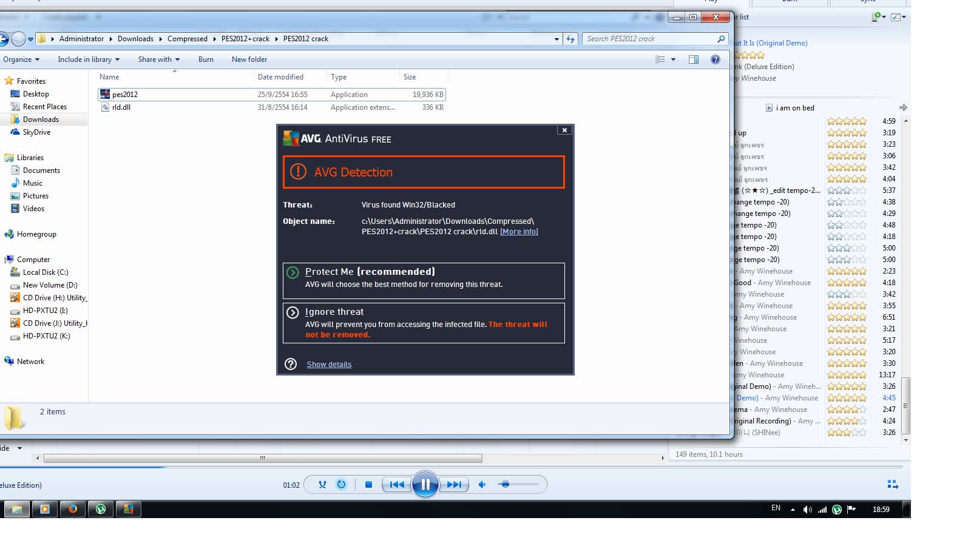Toggle shuffle in Windows Media Player
This screenshot has width=971, height=546.
point(322,484)
